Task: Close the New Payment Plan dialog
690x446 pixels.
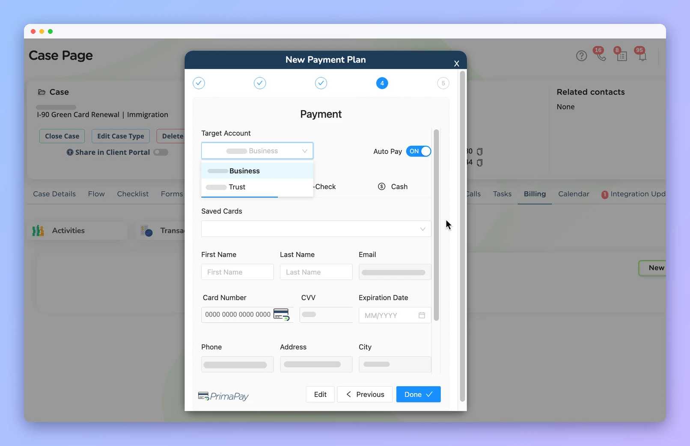Action: 457,63
